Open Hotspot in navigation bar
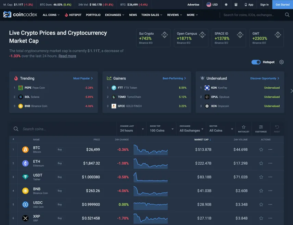The height and width of the screenshot is (225, 293). (x=73, y=15)
